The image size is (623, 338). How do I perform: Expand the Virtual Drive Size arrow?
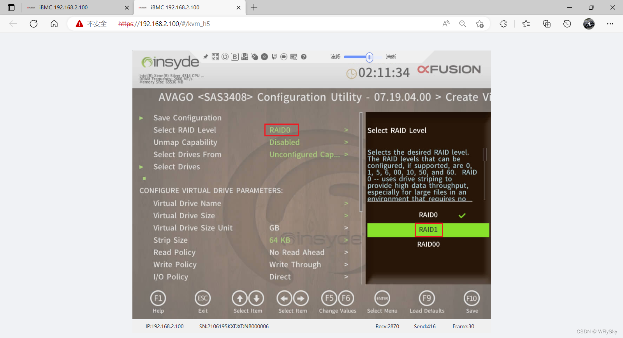(346, 216)
